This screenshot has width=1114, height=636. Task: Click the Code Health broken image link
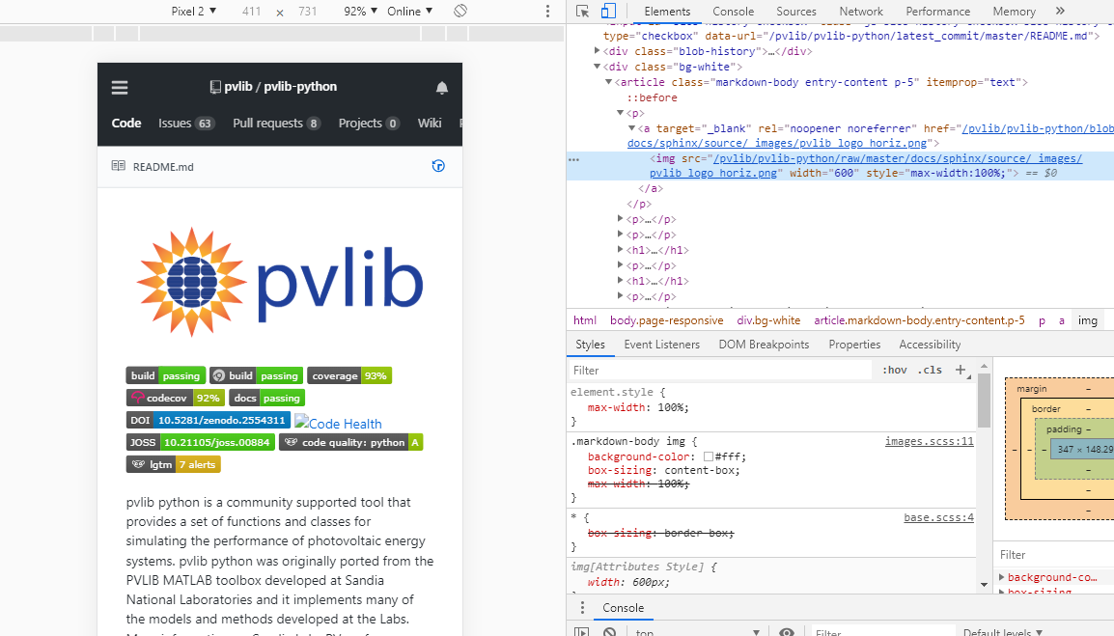[x=338, y=424]
